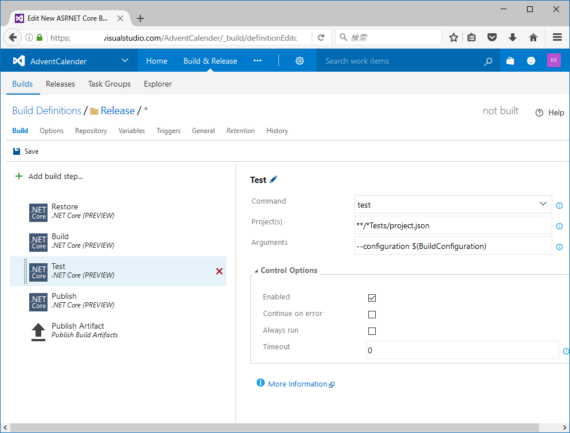Open the Triggers tab
This screenshot has height=433, width=570.
point(168,131)
